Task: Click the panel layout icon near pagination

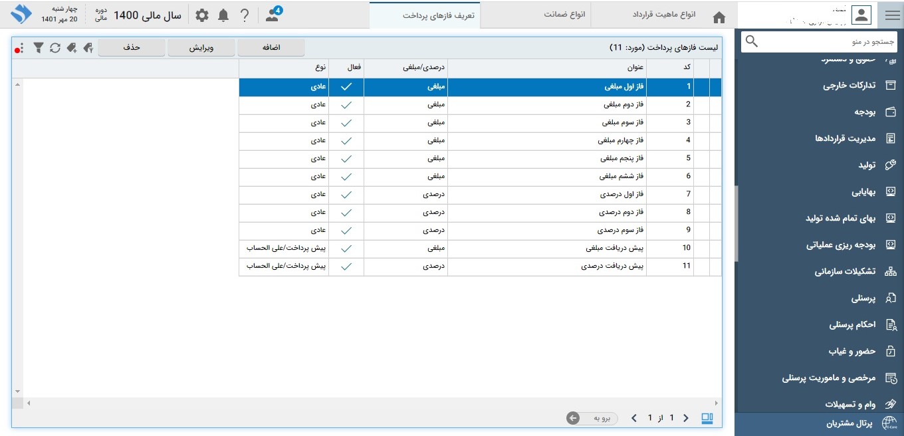Action: pos(707,418)
